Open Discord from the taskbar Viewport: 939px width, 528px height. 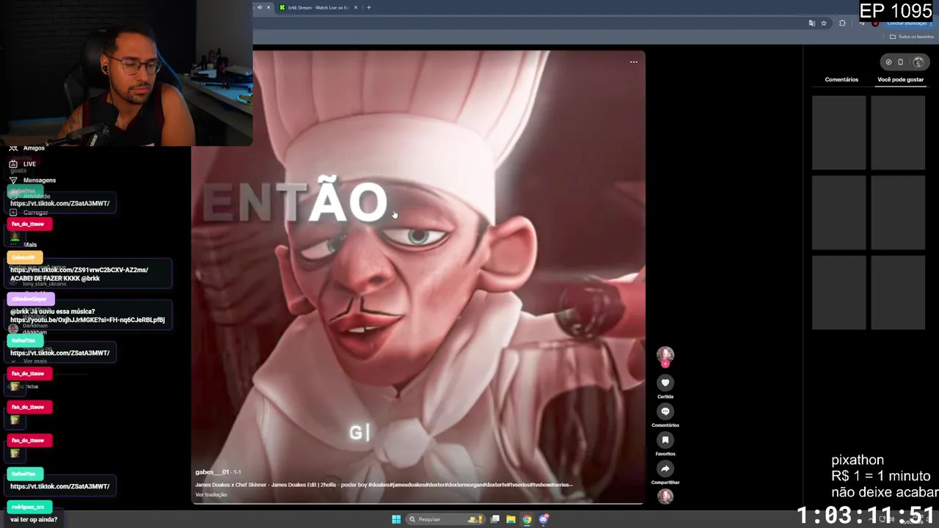click(544, 519)
